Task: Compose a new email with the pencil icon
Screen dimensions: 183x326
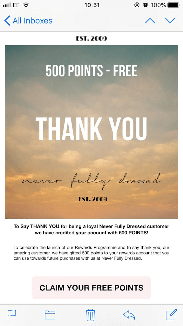Action: coord(171,315)
